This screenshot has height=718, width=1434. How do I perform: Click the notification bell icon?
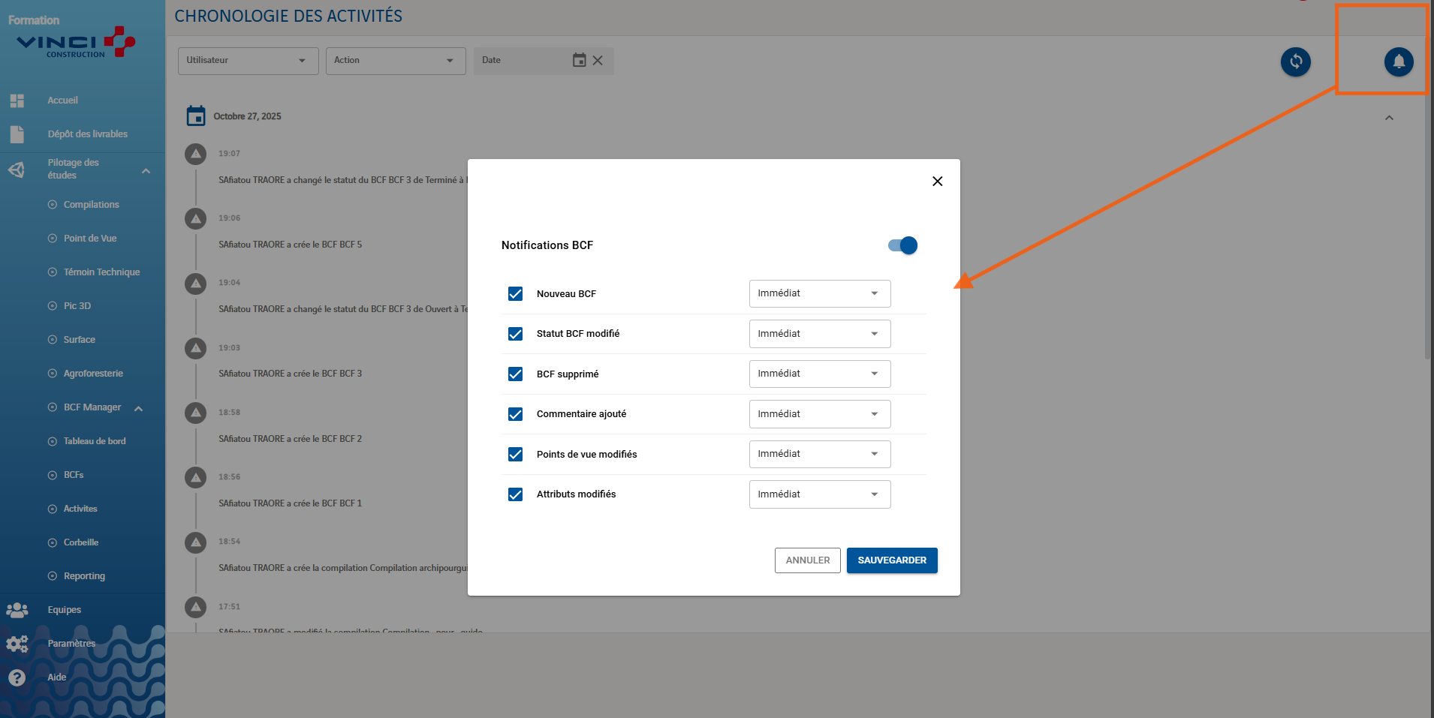point(1398,62)
